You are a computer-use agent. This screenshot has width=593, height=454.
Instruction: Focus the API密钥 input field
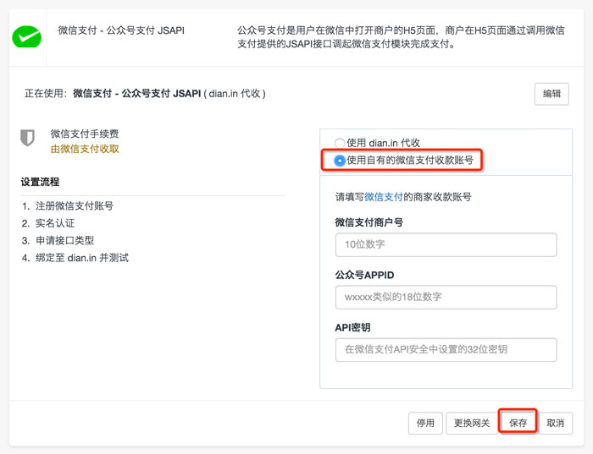coord(446,349)
